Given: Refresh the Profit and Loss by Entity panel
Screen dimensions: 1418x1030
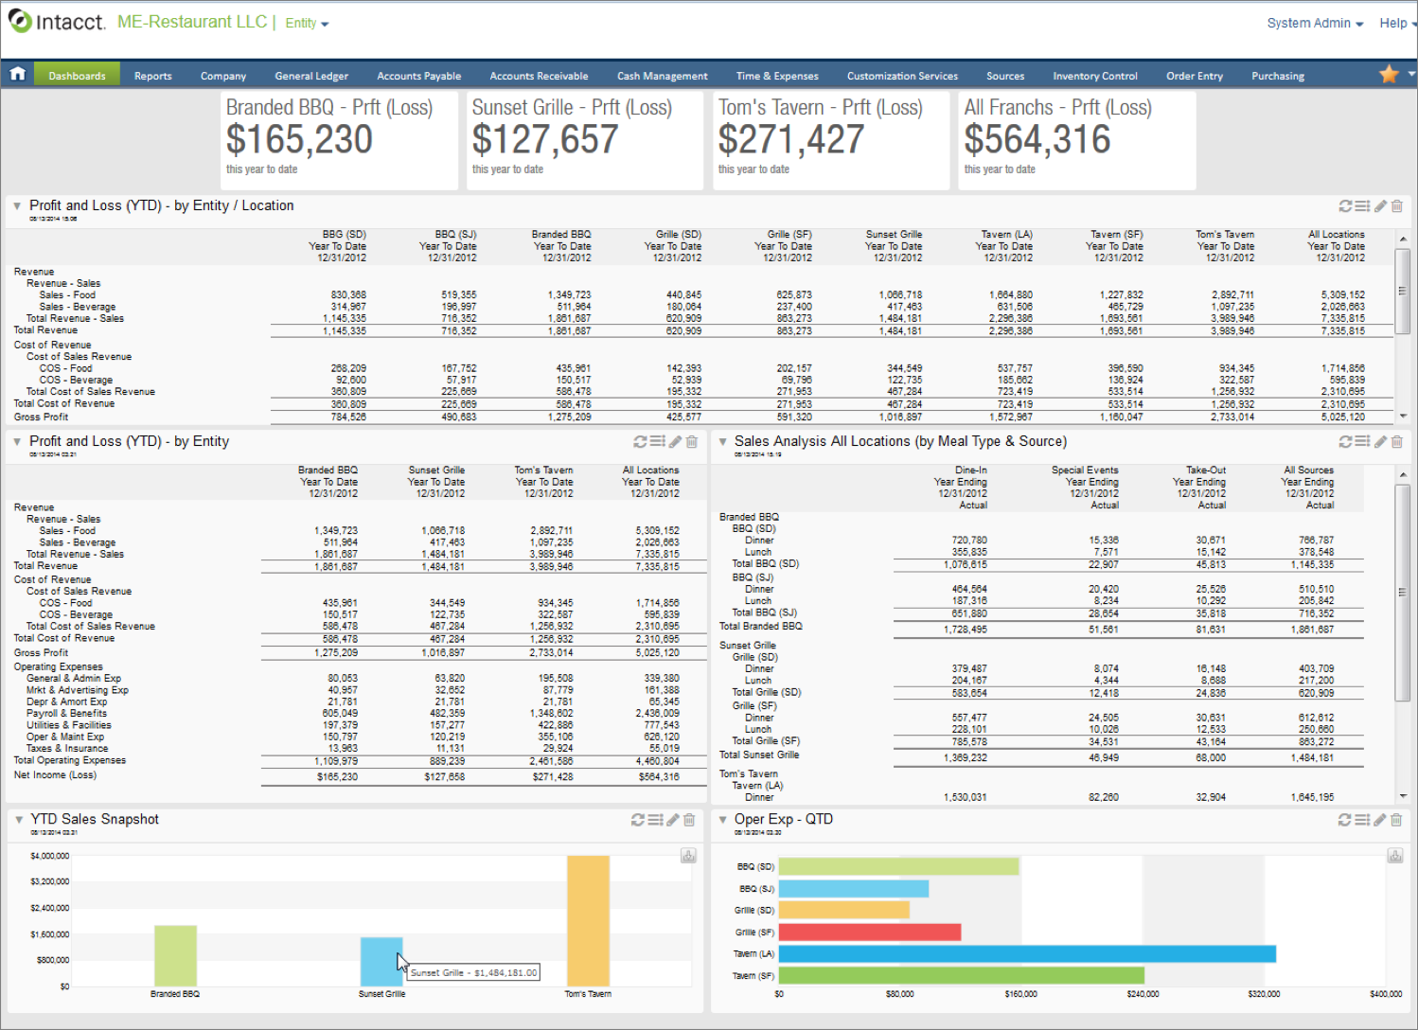Looking at the screenshot, I should click(x=640, y=441).
